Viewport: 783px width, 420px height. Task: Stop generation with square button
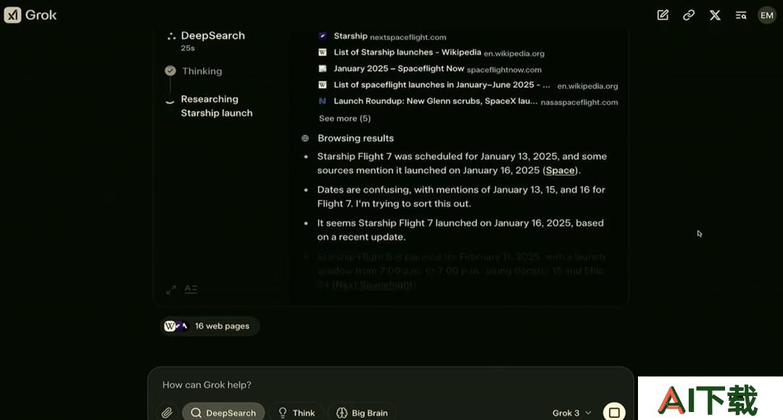614,412
